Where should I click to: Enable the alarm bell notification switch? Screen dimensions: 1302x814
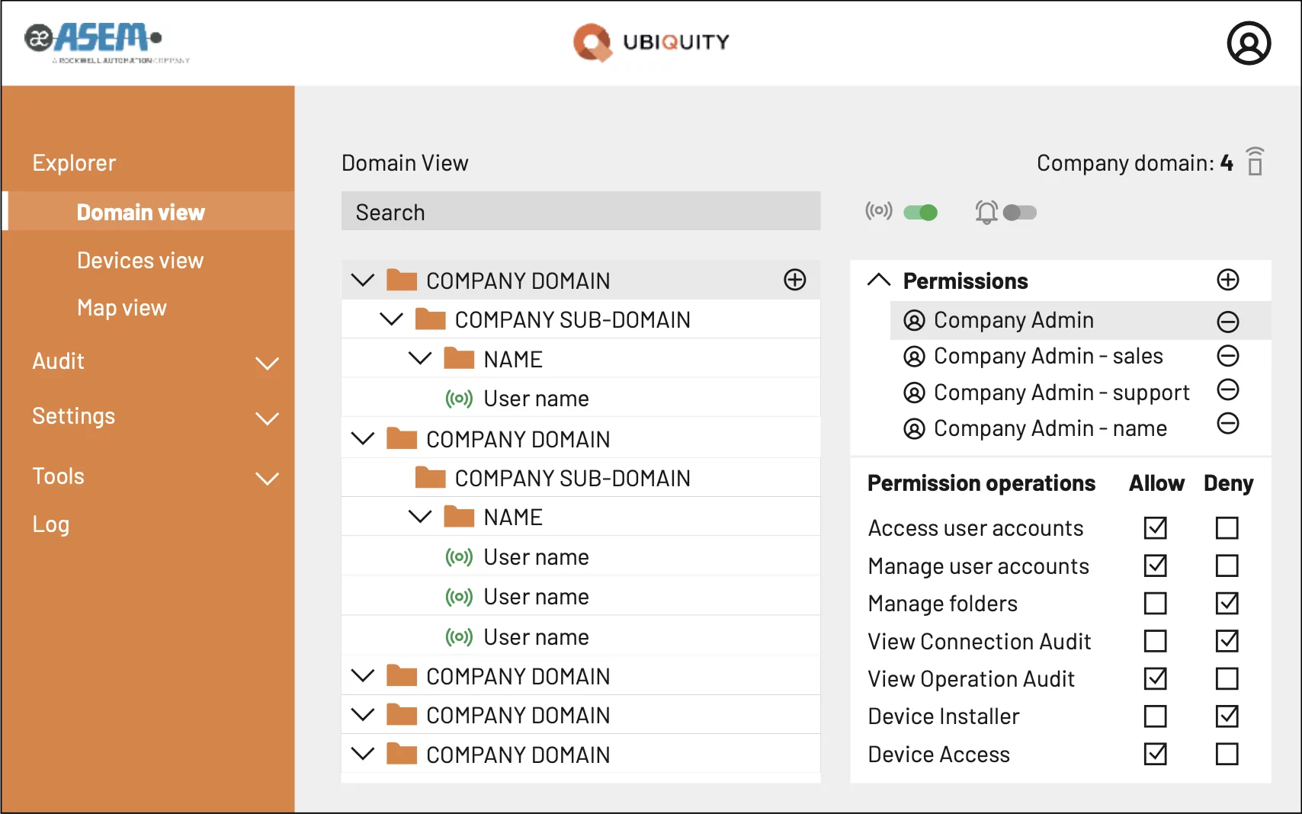point(1019,213)
